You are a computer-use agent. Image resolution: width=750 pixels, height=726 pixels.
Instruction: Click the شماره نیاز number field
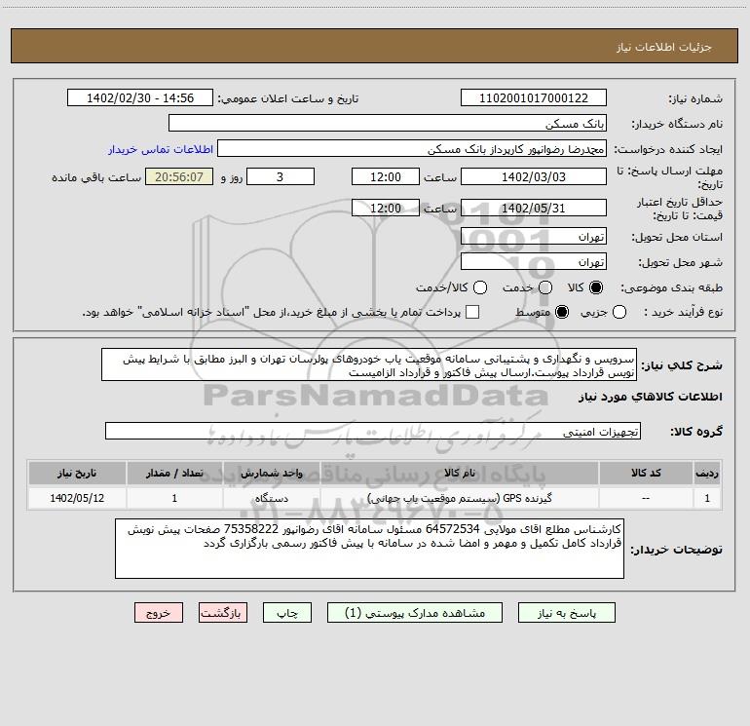534,98
